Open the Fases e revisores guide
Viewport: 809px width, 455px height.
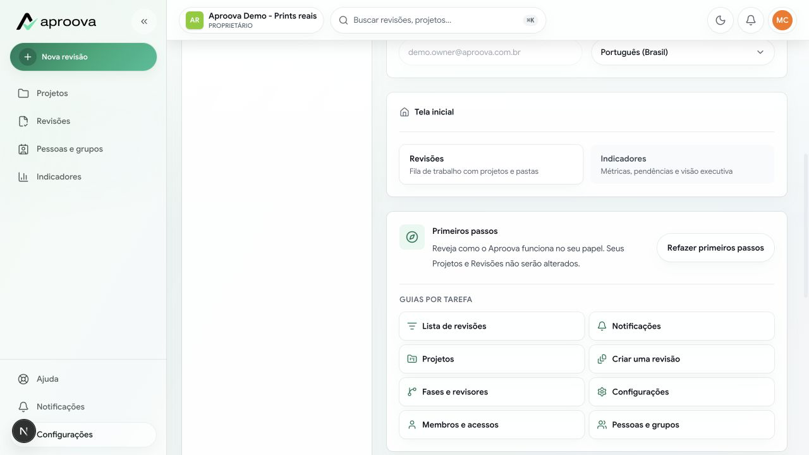click(x=492, y=392)
